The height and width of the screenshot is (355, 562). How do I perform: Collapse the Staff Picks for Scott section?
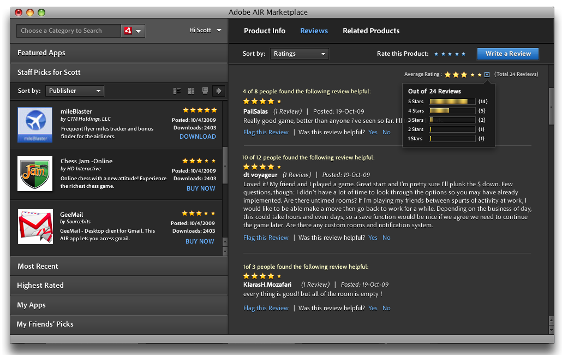click(x=118, y=73)
